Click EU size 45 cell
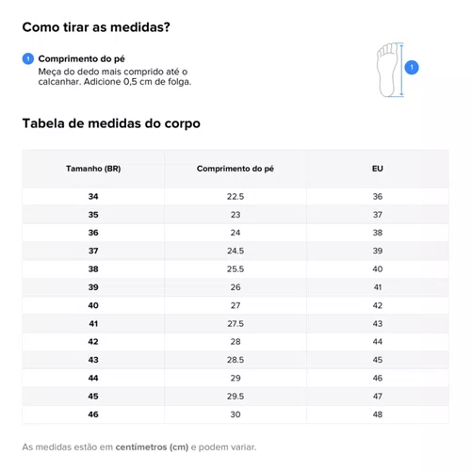This screenshot has height=471, width=471. click(x=378, y=360)
